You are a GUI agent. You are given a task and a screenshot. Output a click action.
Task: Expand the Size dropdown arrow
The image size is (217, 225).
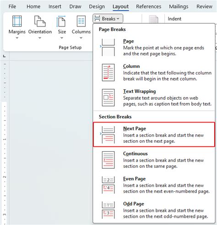62,37
